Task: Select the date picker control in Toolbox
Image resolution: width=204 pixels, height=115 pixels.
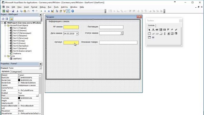Action: (x=149, y=38)
